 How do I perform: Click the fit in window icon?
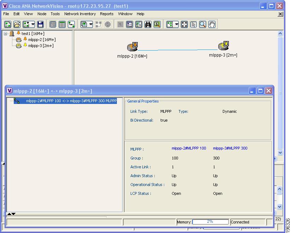[x=184, y=24]
